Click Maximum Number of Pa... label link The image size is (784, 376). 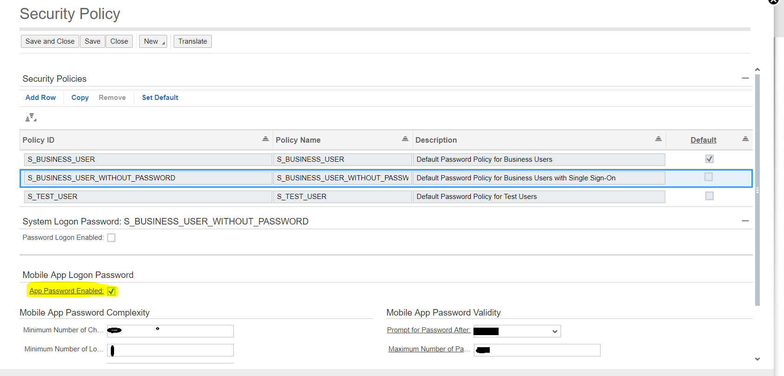(429, 349)
